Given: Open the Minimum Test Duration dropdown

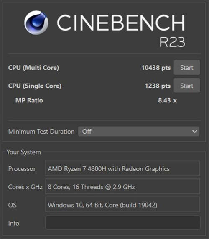Looking at the screenshot, I should 139,131.
